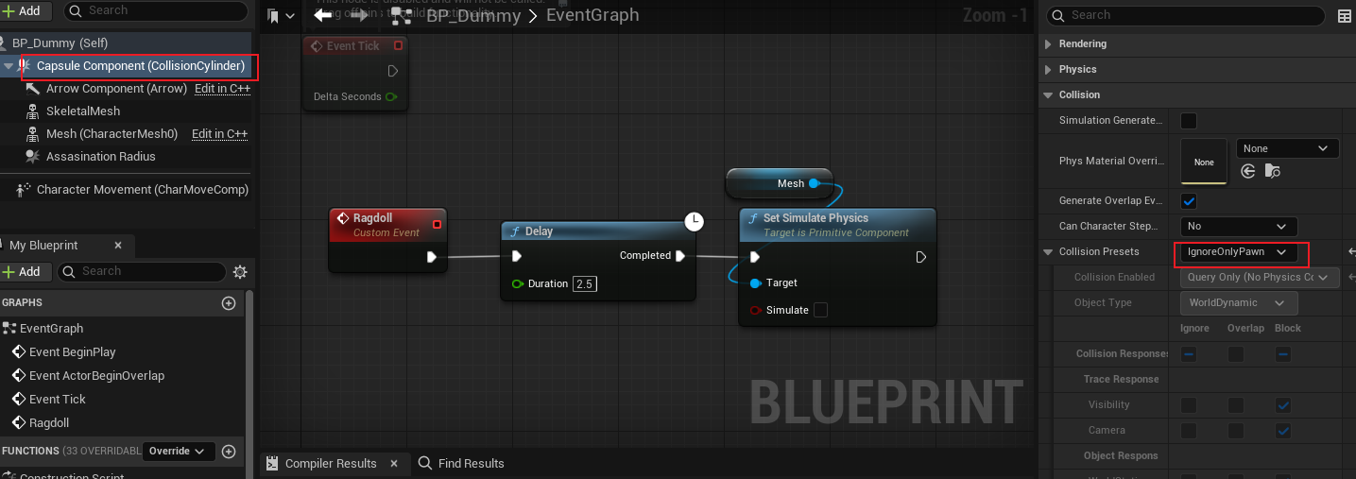Viewport: 1356px width, 479px height.
Task: Click Edit in C++ for Arrow Component
Action: [x=222, y=89]
